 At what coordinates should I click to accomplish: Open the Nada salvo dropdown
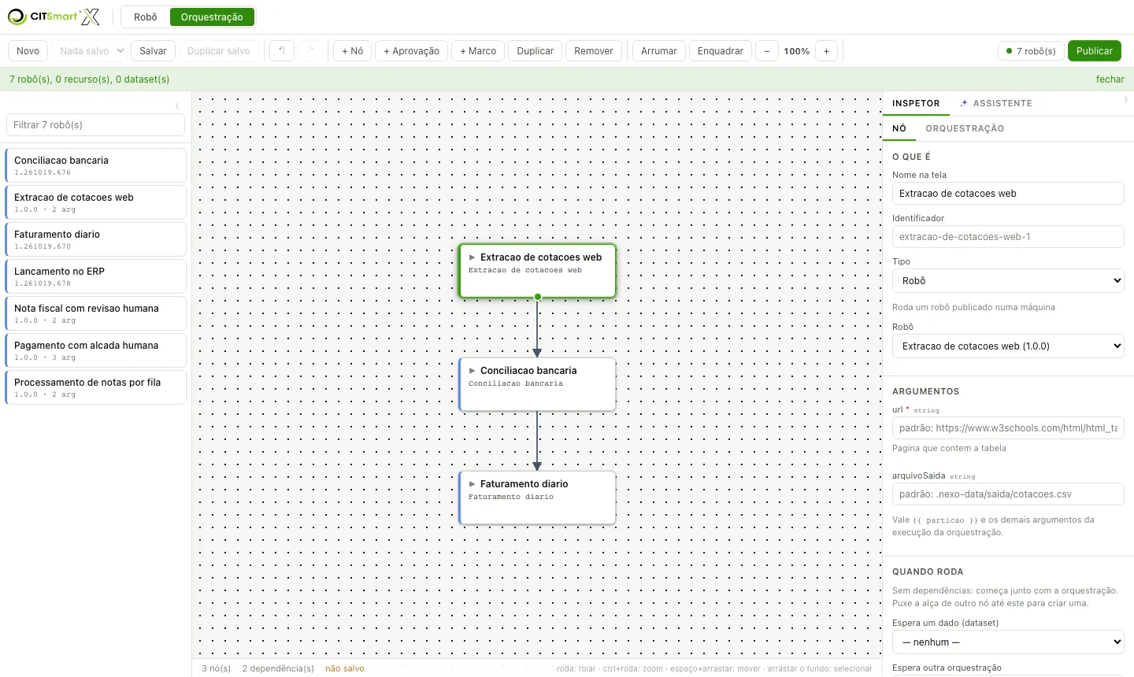pos(90,51)
